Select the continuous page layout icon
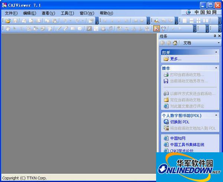The height and width of the screenshot is (182, 223). tap(191, 21)
